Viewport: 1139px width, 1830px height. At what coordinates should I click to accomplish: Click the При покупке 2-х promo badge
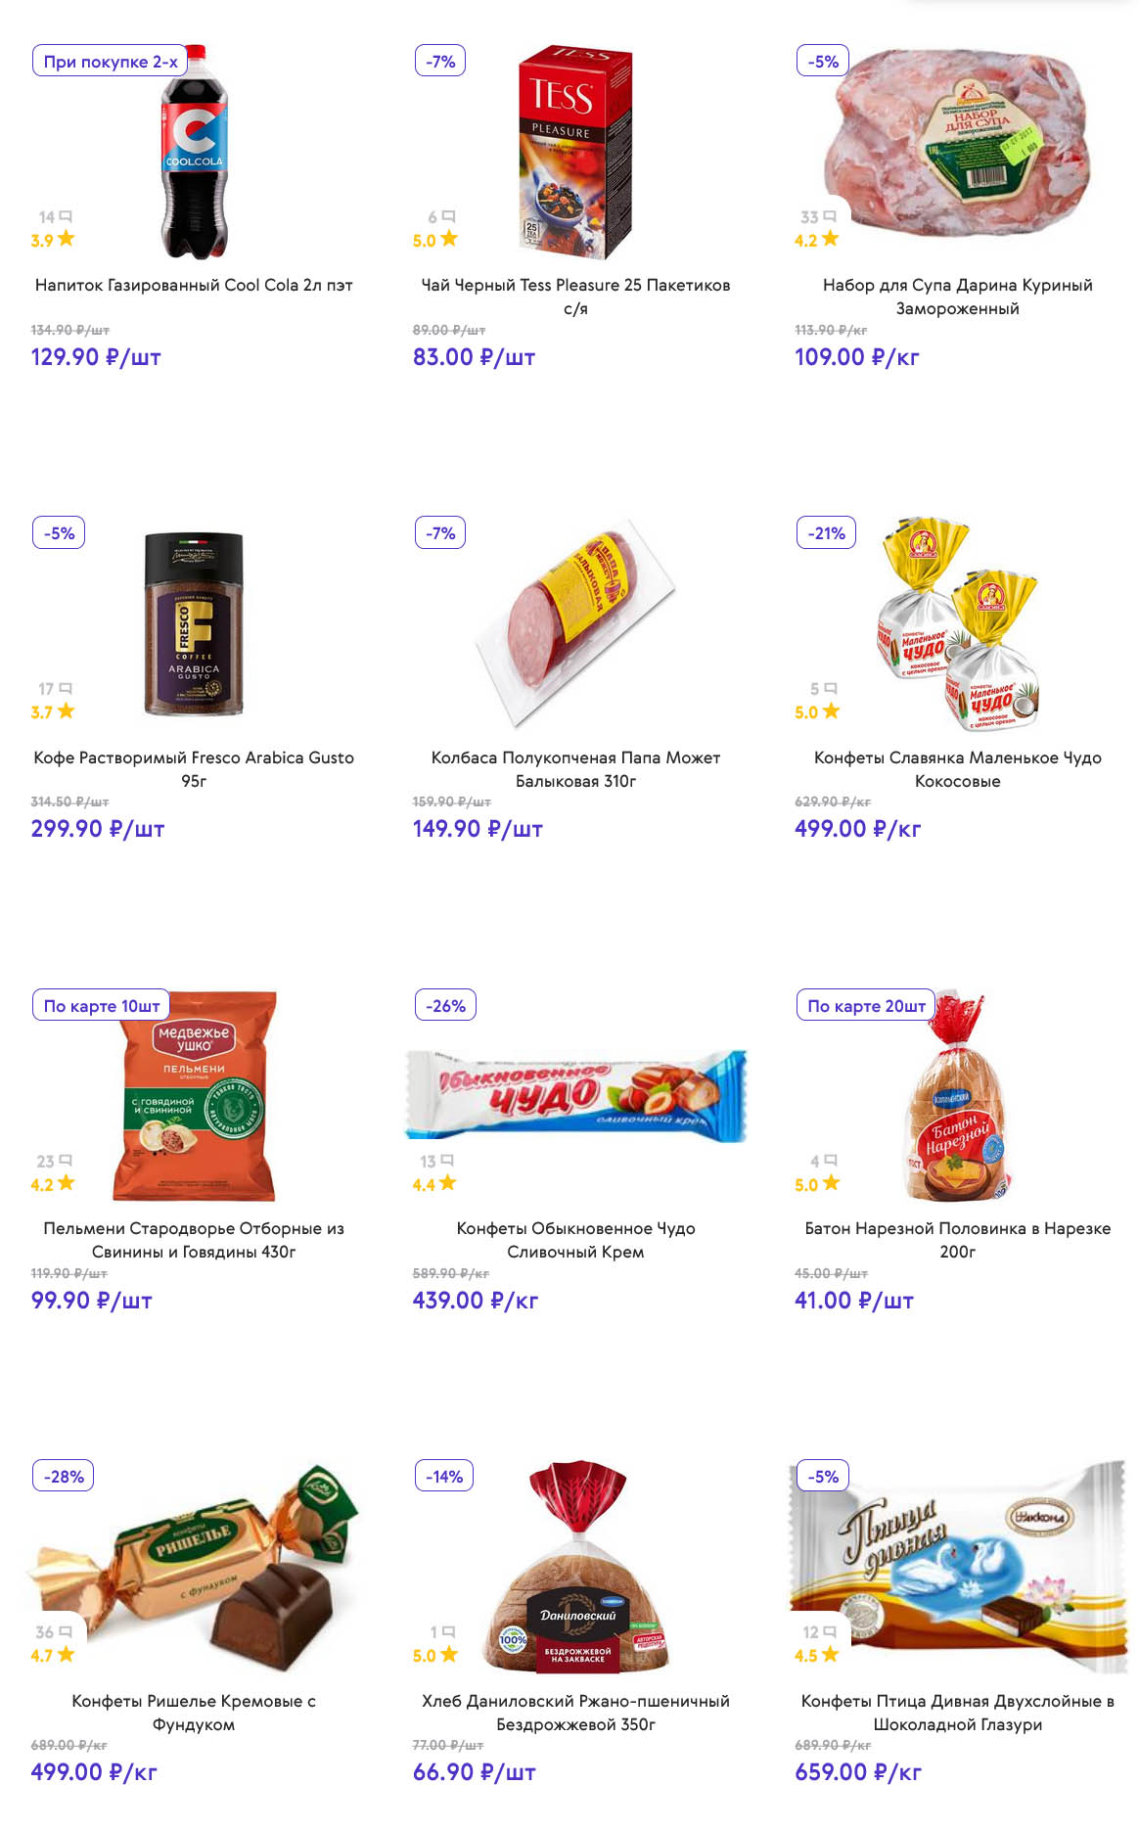click(111, 62)
